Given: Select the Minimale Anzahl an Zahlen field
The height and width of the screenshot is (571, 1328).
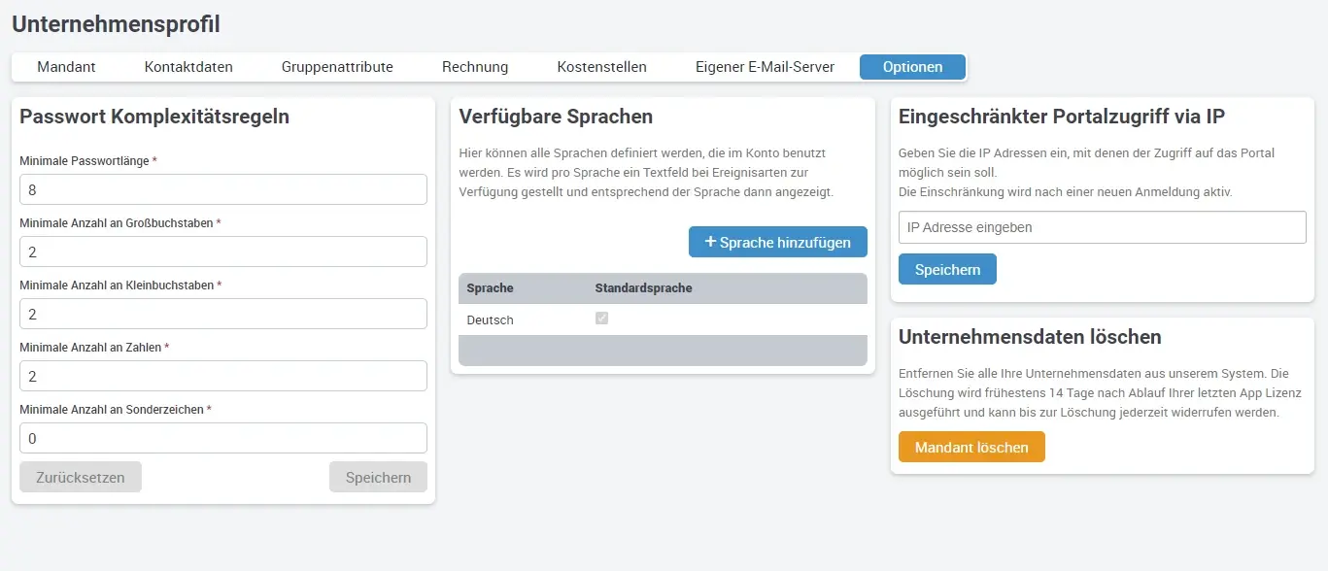Looking at the screenshot, I should pos(223,376).
